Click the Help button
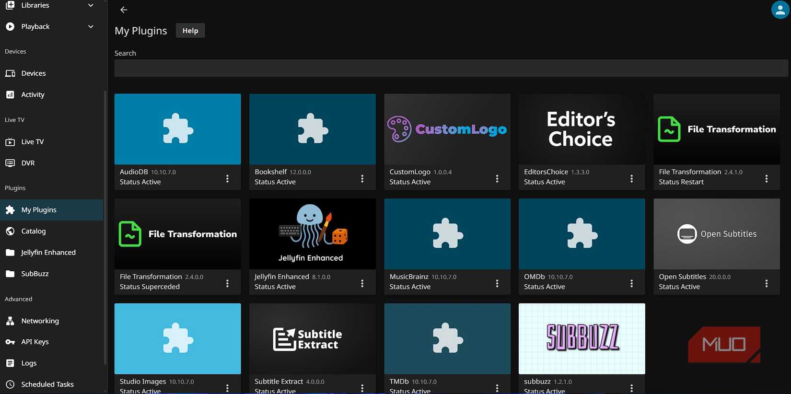The image size is (791, 394). click(190, 31)
